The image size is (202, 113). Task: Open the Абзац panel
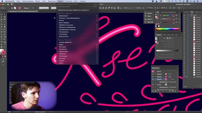pos(149,16)
